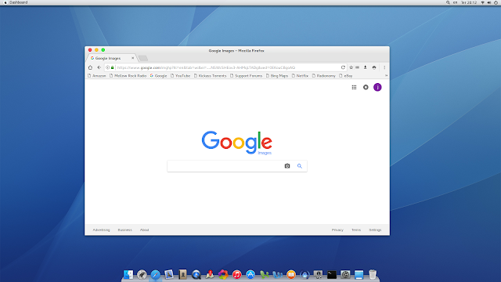Open the Firefox three-dot menu
This screenshot has width=501, height=282.
coord(384,67)
